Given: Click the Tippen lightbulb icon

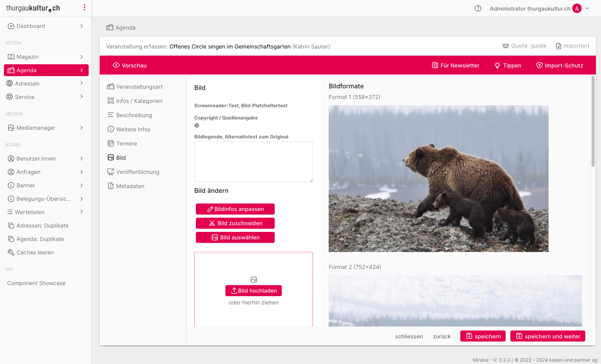Looking at the screenshot, I should pyautogui.click(x=497, y=65).
